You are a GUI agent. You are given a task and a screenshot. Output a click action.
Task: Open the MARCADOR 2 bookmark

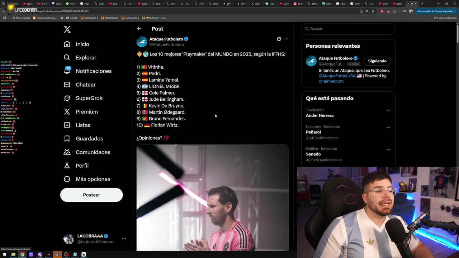coord(110,18)
